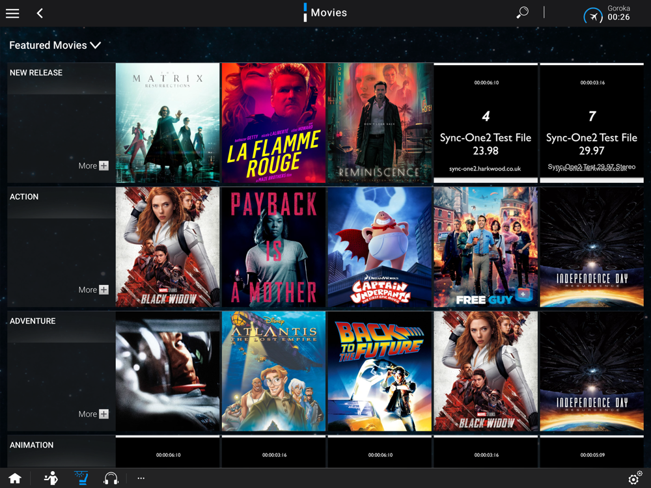This screenshot has width=651, height=488.
Task: Open La Flamme Rouge poster
Action: [273, 123]
